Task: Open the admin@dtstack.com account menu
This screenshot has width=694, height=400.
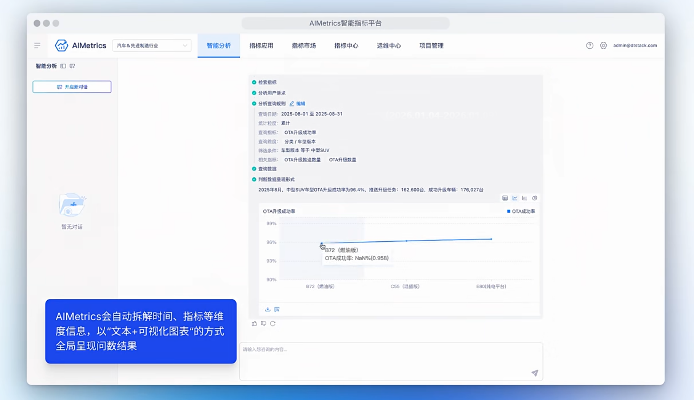Action: (635, 46)
